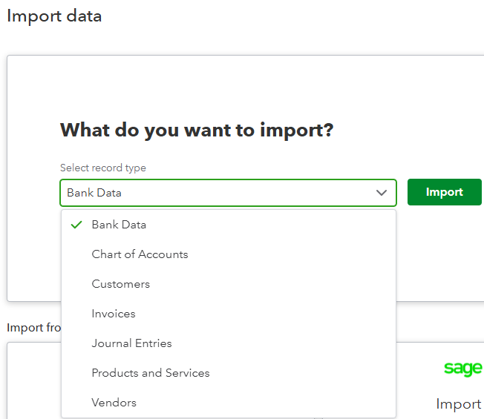Screen dimensions: 484x419
Task: Collapse the list using the chevron arrow
Action: (x=382, y=193)
